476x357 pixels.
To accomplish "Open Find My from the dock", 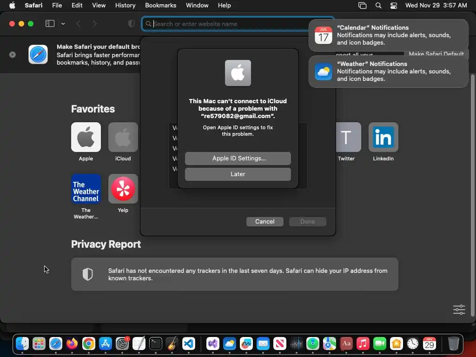I will pyautogui.click(x=313, y=344).
